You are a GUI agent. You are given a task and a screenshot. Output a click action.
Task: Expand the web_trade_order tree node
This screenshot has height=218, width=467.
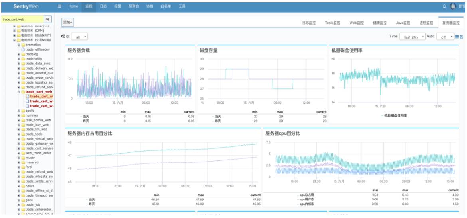coord(18,153)
